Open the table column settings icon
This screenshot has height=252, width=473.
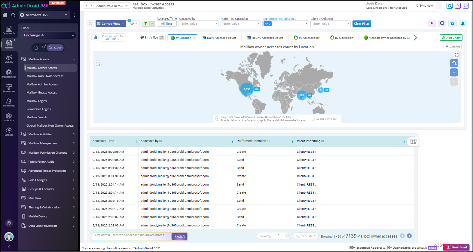point(413,142)
